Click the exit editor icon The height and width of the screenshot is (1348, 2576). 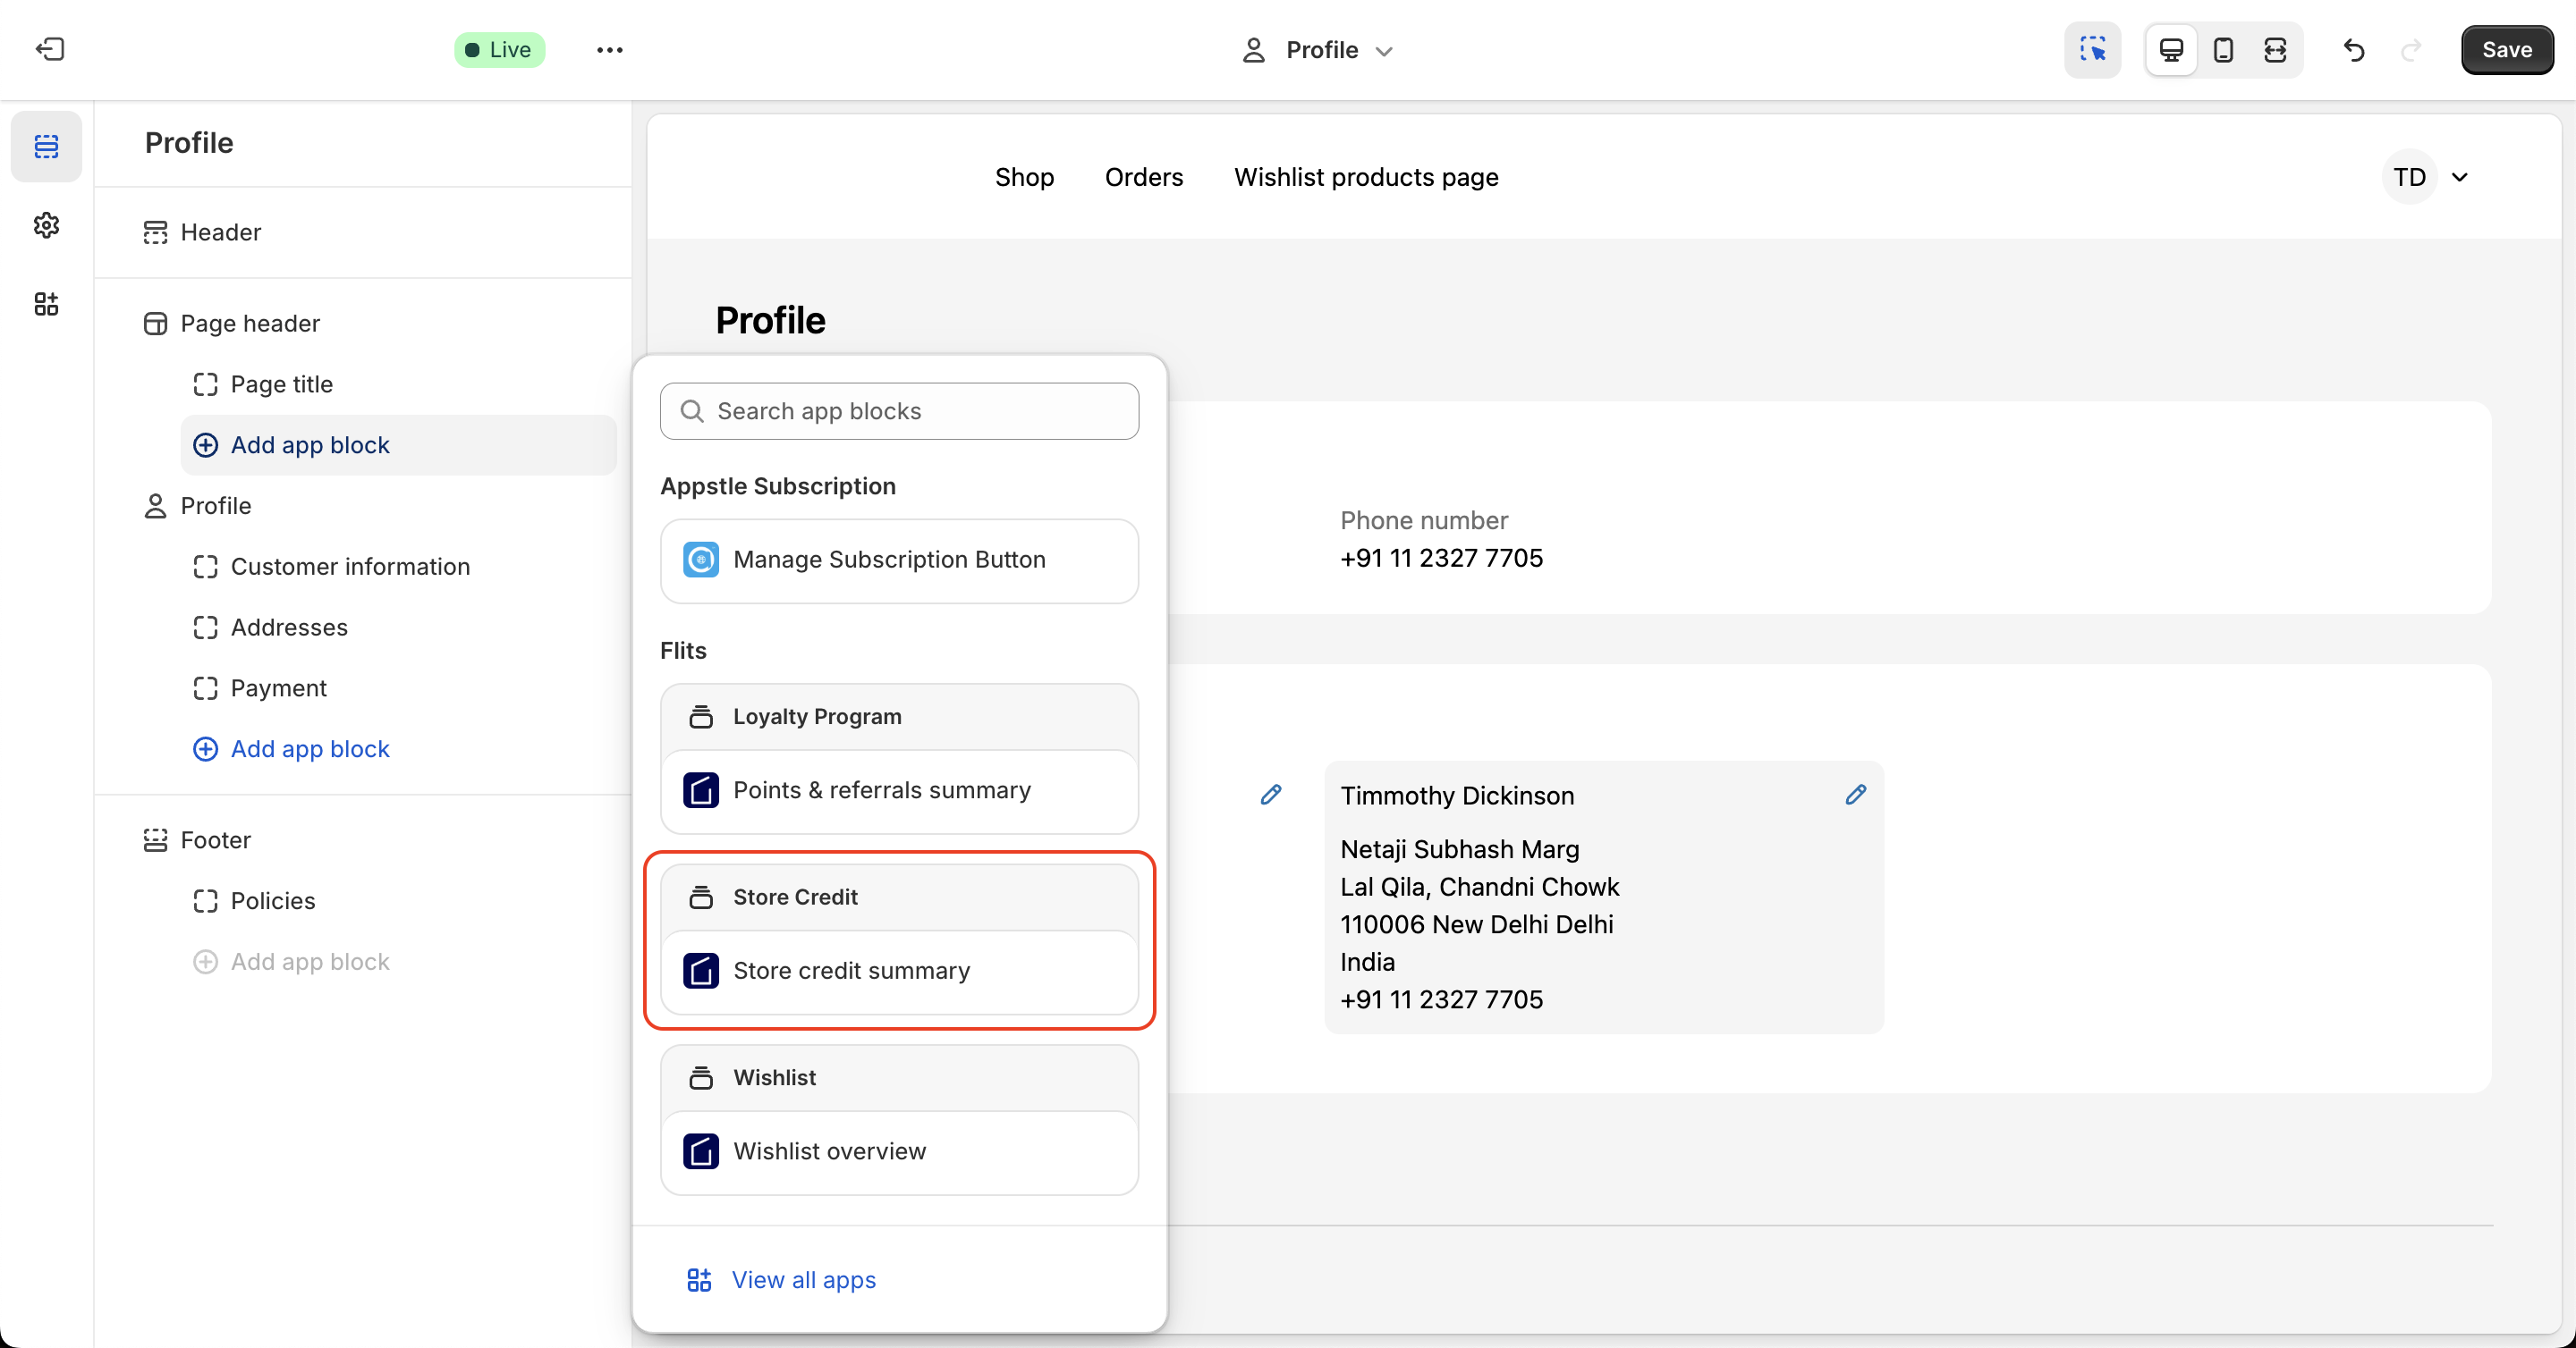[x=50, y=49]
